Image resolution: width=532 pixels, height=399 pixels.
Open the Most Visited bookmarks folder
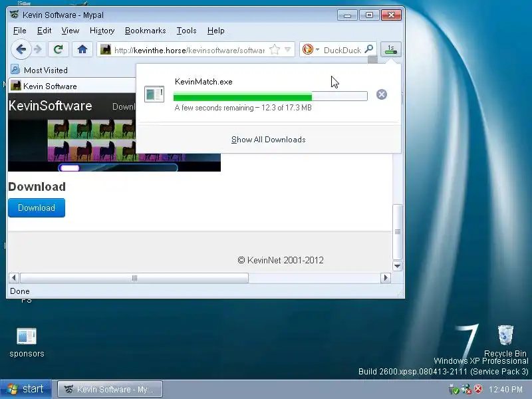[x=39, y=70]
